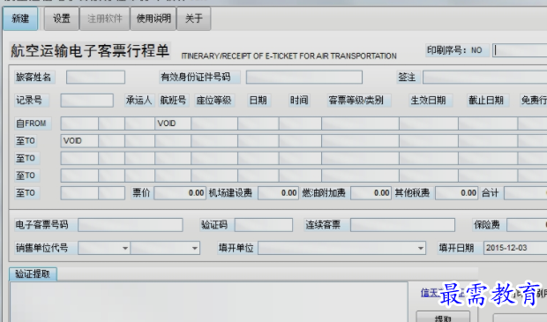Screen dimensions: 547x322
Task: Open the 填开单位 dropdown list
Action: coord(421,249)
